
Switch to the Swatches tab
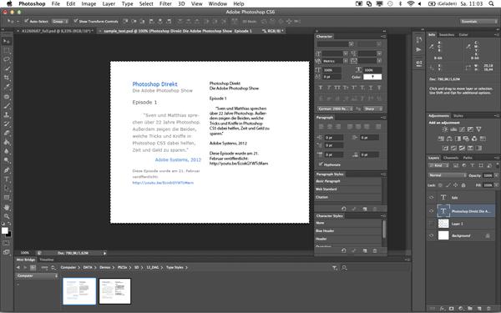[447, 34]
